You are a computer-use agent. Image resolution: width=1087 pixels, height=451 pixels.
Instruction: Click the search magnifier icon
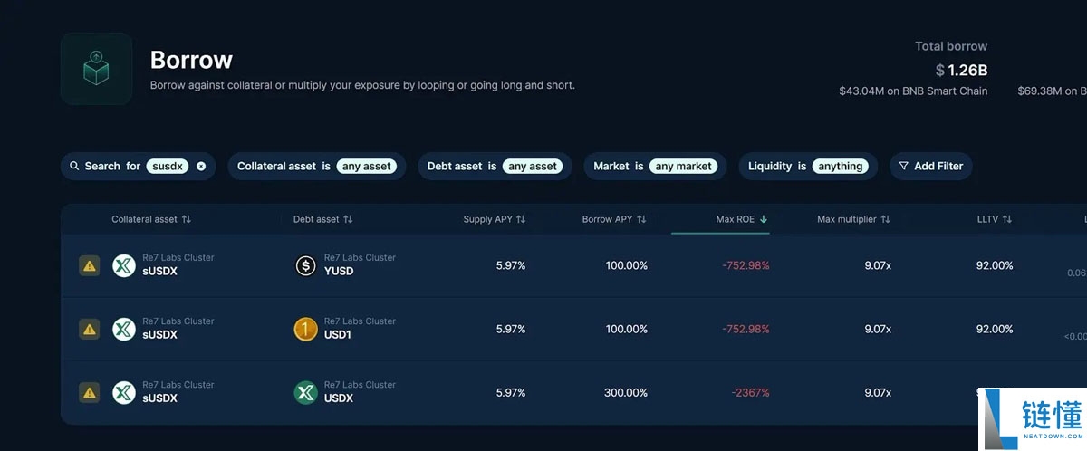(x=74, y=167)
